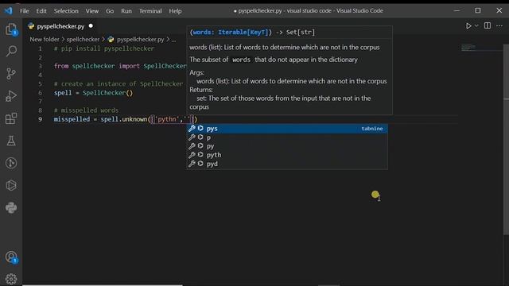Click the vertical editor scrollbar

(x=506, y=140)
